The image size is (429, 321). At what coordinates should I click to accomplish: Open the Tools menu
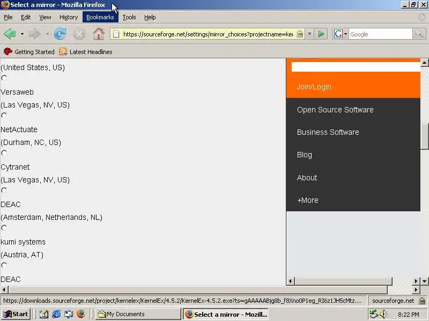(x=129, y=17)
